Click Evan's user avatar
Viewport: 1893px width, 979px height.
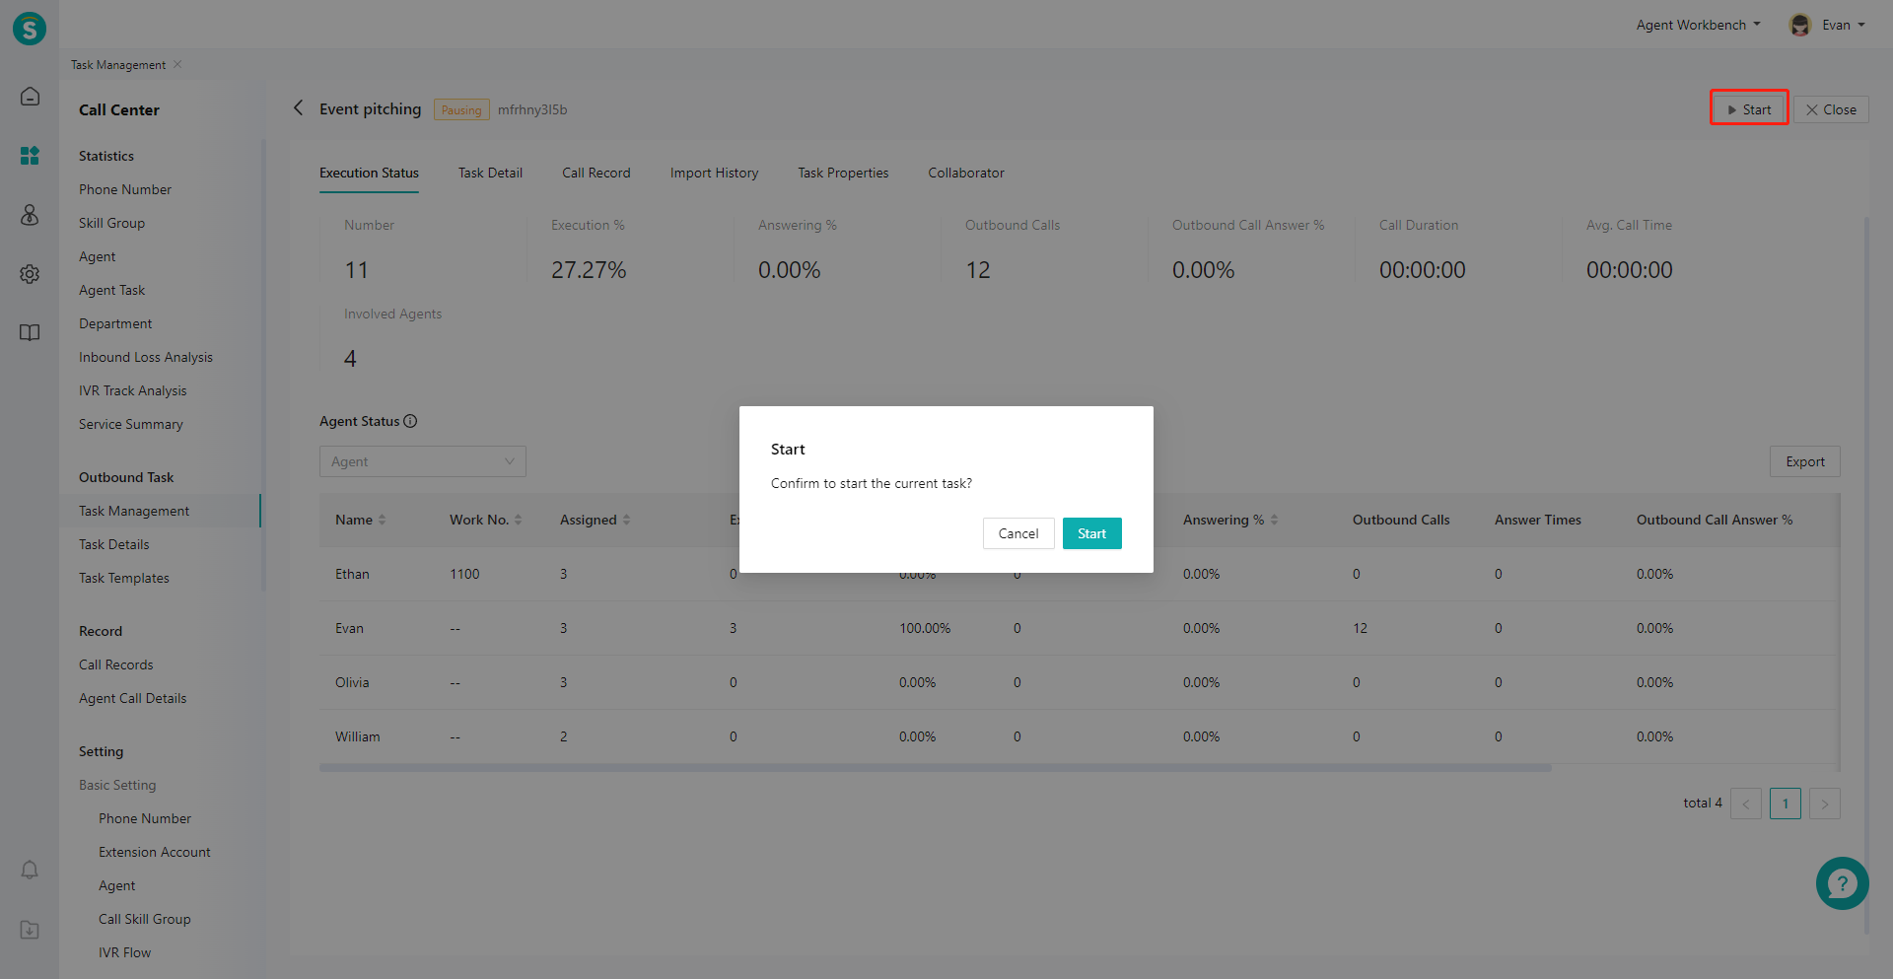1800,25
